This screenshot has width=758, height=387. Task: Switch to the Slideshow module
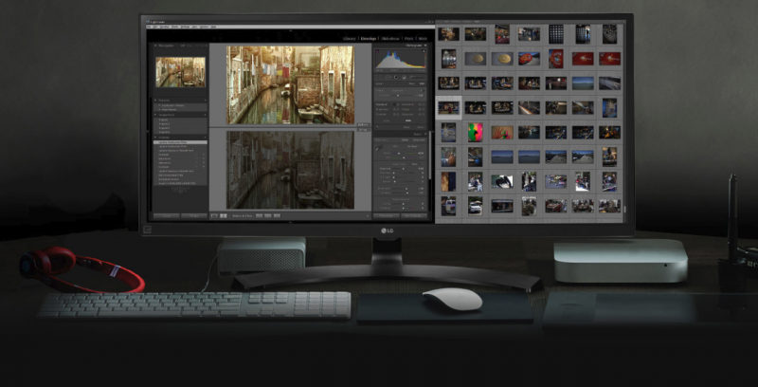click(390, 39)
